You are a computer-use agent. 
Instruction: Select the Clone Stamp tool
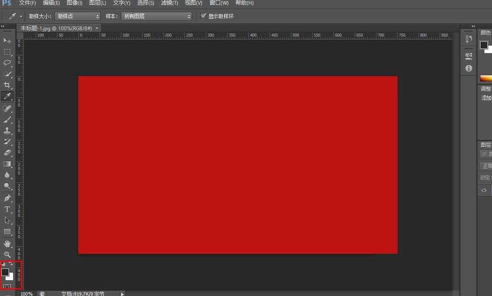click(x=7, y=131)
